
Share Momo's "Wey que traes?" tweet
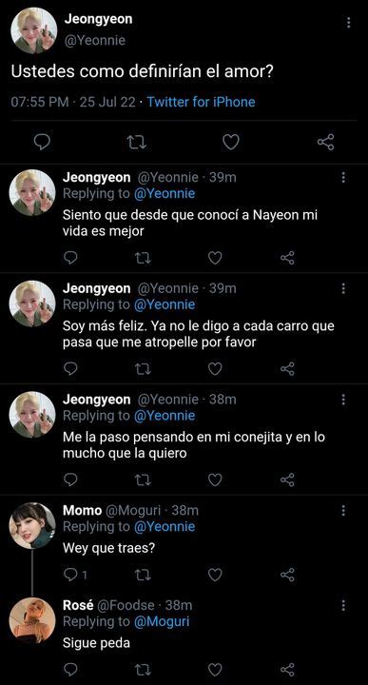(x=287, y=575)
